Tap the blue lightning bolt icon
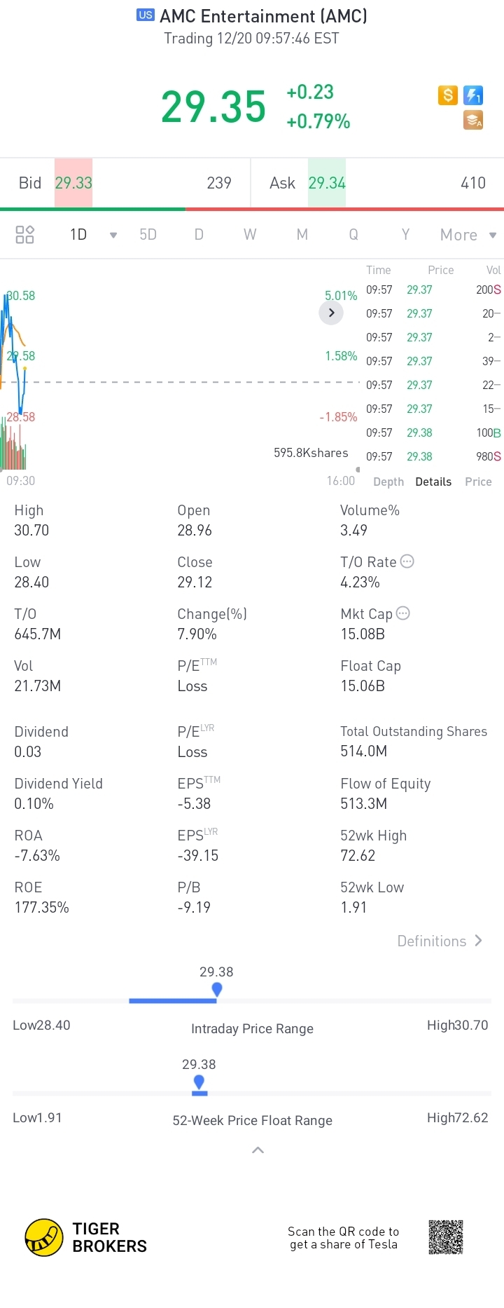Screen dimensions: 504x1308 point(474,95)
